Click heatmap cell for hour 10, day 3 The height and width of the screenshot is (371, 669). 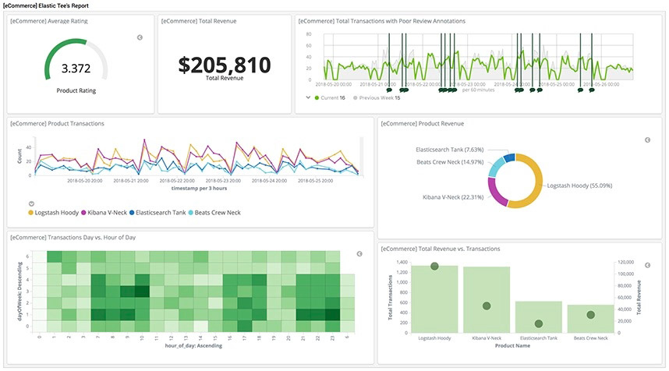pyautogui.click(x=142, y=291)
